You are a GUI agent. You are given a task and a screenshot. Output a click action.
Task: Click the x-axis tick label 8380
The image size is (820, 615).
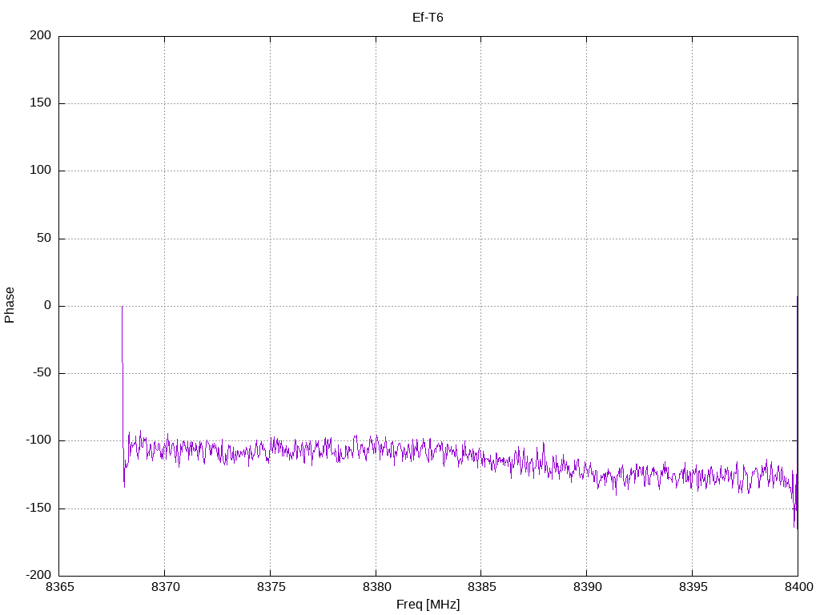tap(376, 587)
